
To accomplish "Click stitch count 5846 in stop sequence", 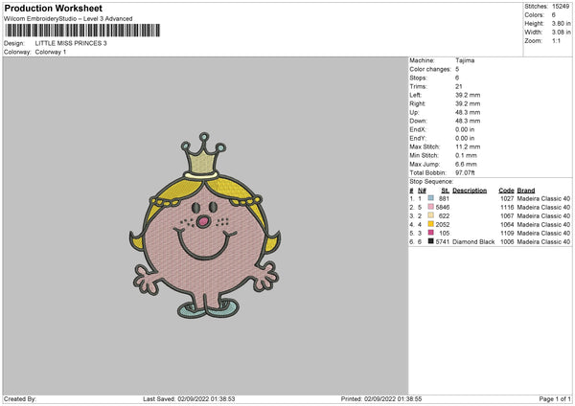I will (442, 207).
